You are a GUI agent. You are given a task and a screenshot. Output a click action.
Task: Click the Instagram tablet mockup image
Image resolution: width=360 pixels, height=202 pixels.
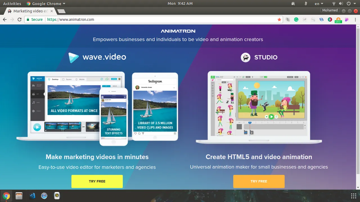click(x=155, y=107)
